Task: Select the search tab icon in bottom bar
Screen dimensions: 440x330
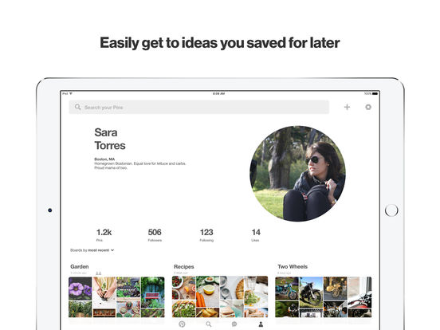Action: coord(209,324)
